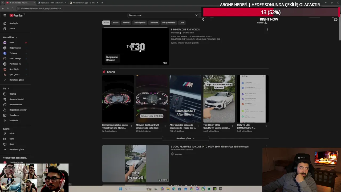Open the YouTube hamburger guide menu
Screen dimensions: 341x192
point(5,15)
